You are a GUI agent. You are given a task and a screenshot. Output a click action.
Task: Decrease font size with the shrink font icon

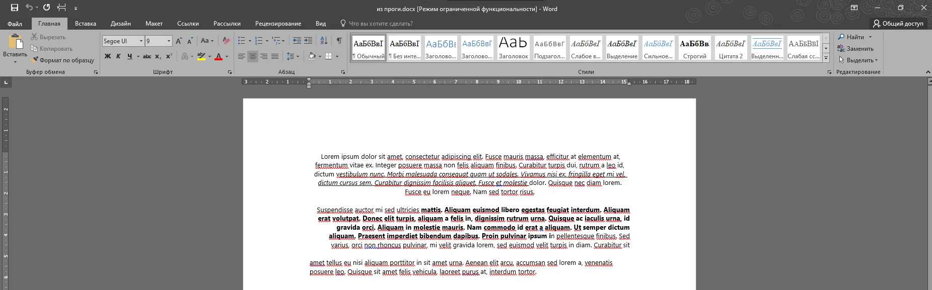tap(190, 41)
